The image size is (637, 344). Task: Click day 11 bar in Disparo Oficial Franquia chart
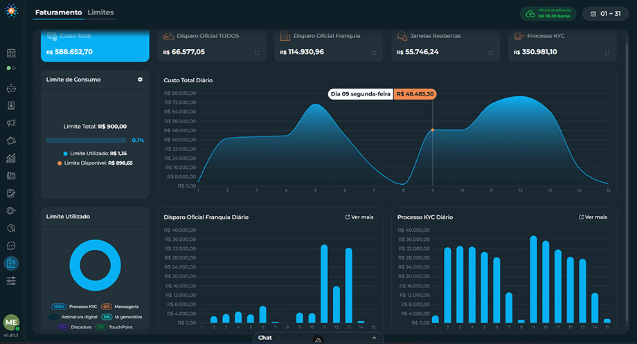pos(324,284)
